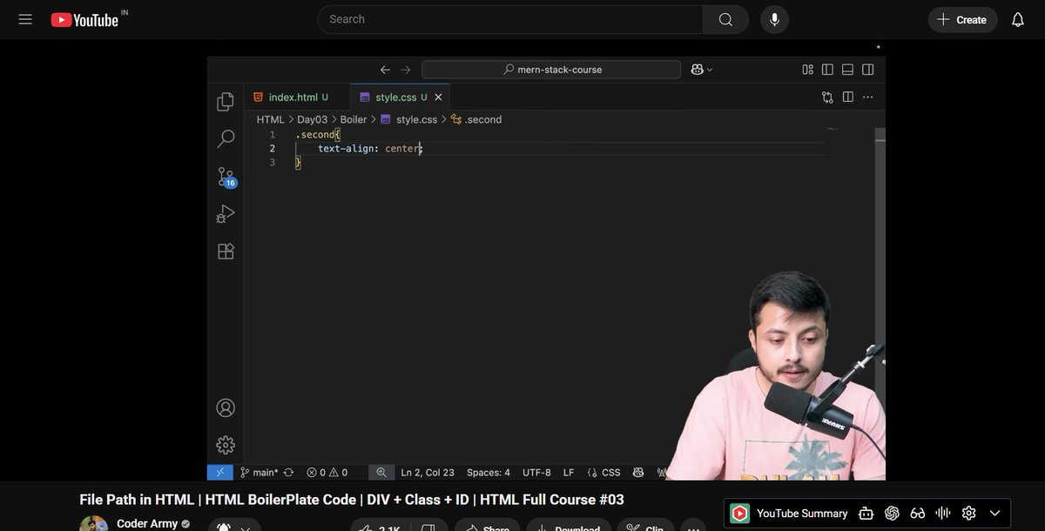Open the Explorer view in VS Code

click(x=226, y=101)
